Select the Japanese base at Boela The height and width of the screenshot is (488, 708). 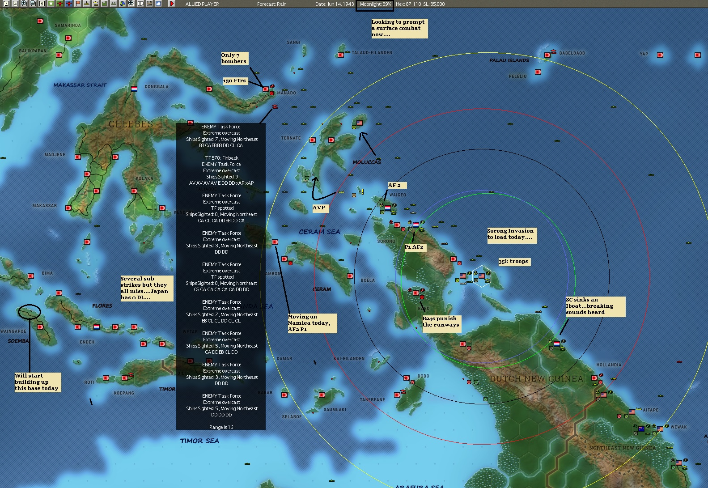[x=350, y=276]
